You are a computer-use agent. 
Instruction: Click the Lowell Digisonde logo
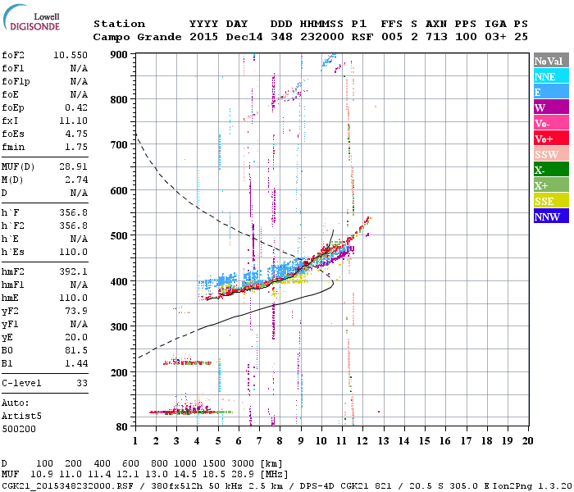[31, 17]
